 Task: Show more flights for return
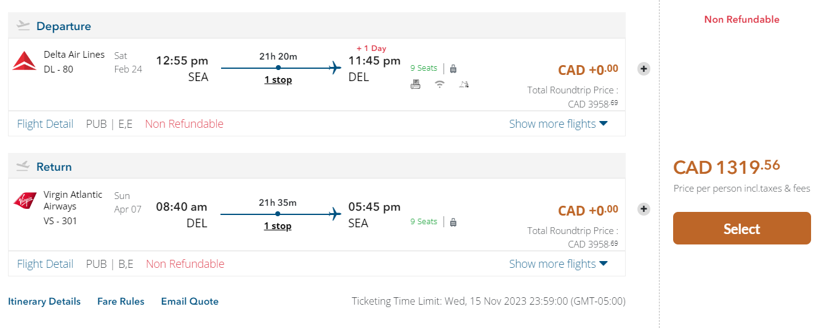tap(558, 264)
